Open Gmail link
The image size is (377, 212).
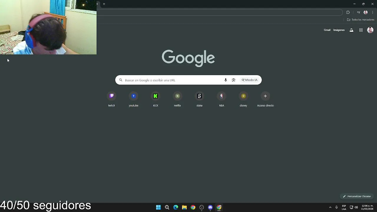[x=327, y=30]
